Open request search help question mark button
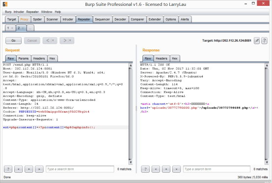Viewport: 272px width, 183px height. tap(8, 169)
